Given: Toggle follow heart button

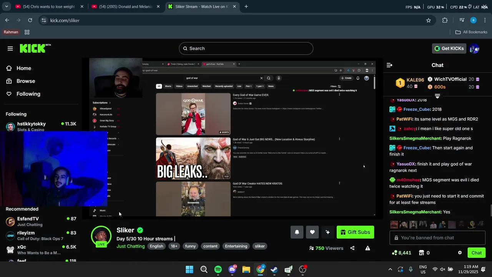Looking at the screenshot, I should (312, 232).
